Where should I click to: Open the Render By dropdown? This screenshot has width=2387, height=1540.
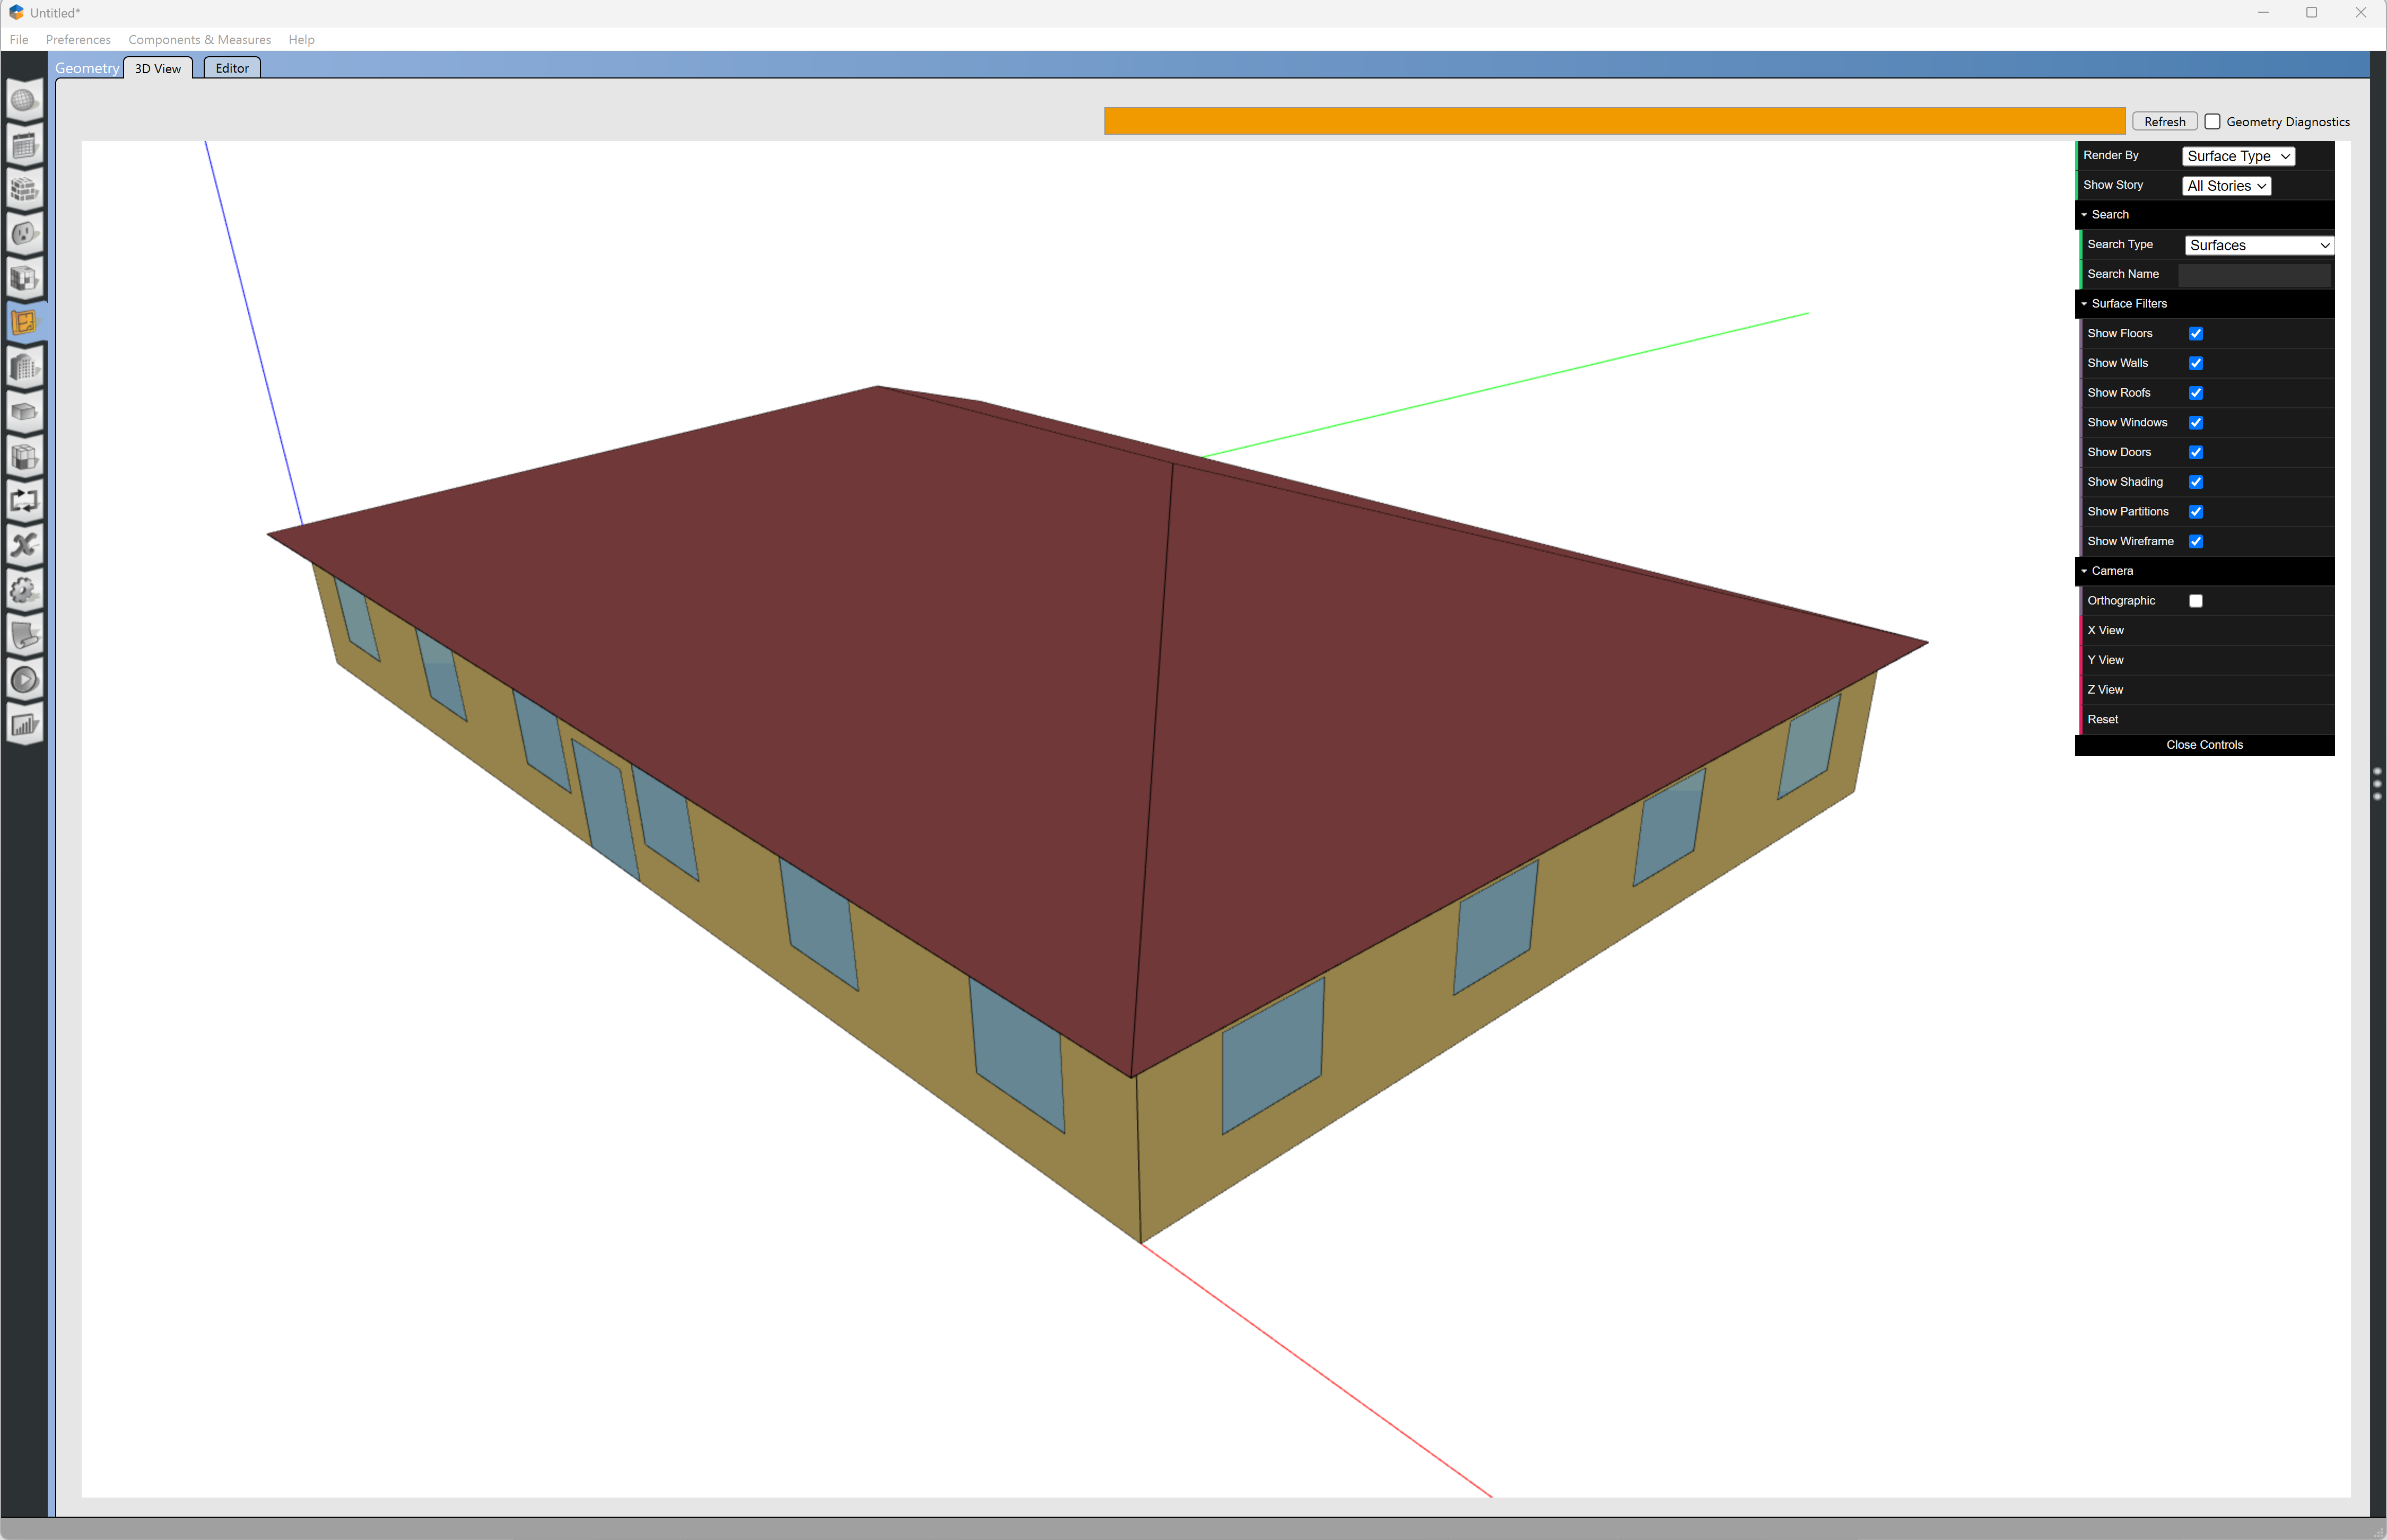point(2237,156)
